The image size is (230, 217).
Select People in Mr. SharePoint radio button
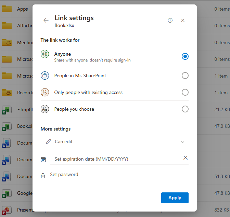(185, 76)
